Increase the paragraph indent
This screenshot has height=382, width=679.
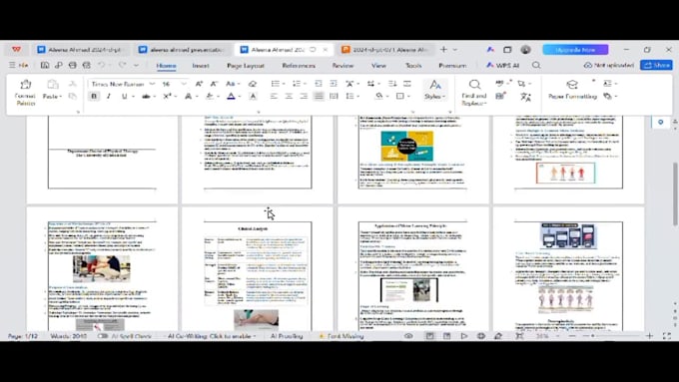tap(334, 84)
